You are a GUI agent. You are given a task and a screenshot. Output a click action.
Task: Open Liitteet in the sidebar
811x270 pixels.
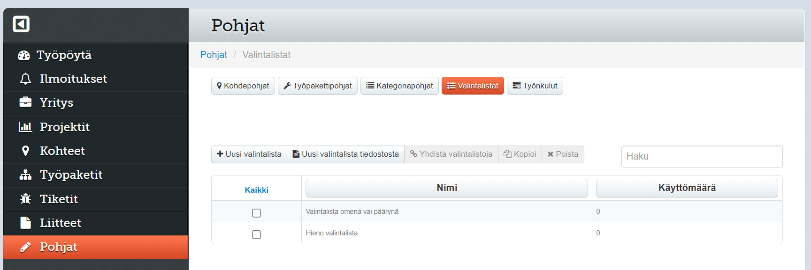[x=96, y=223]
